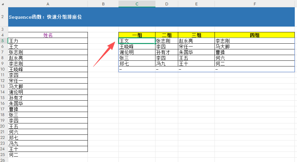Viewport: 297px width, 162px height.
Task: Click cell A7 containing 张志刚
Action: [x=48, y=52]
